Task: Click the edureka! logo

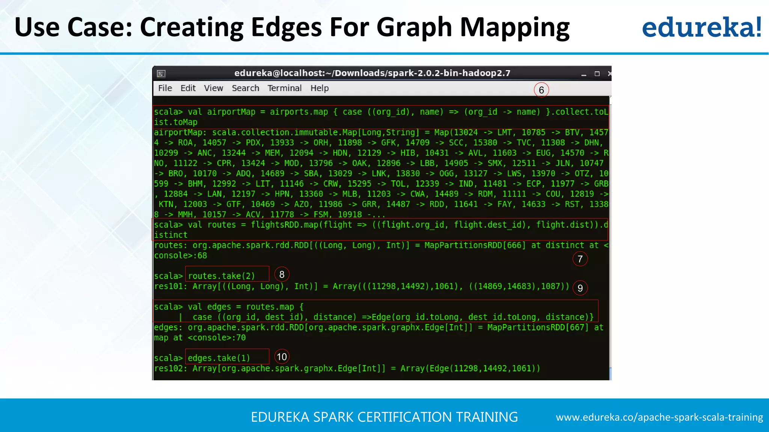Action: 701,27
